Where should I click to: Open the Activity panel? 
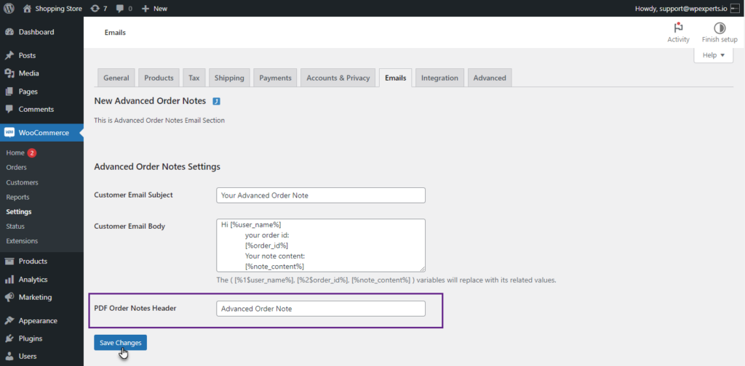pyautogui.click(x=678, y=32)
